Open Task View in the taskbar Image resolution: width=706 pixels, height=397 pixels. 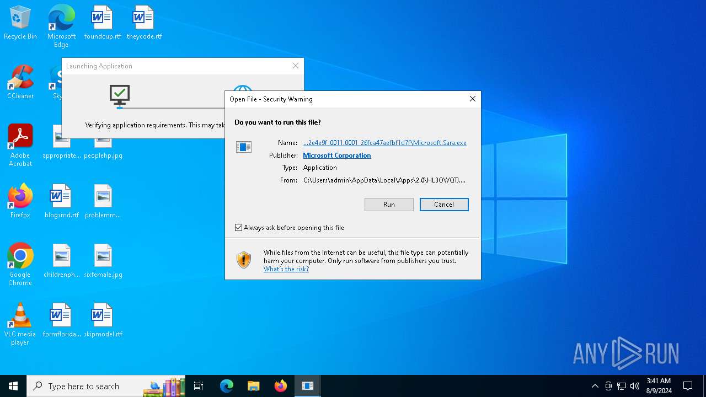[199, 386]
